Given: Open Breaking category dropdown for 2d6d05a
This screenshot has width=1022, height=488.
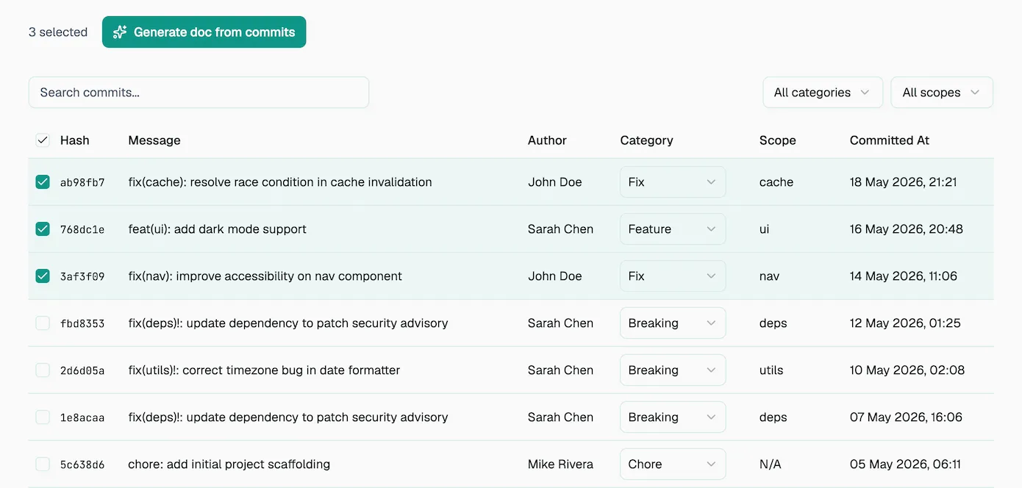Looking at the screenshot, I should pos(673,370).
